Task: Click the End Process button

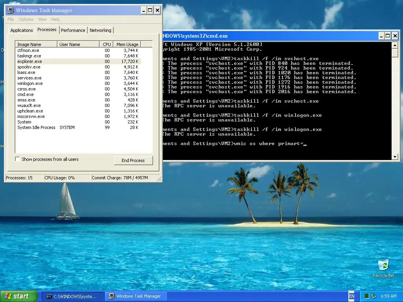Action: [x=133, y=160]
